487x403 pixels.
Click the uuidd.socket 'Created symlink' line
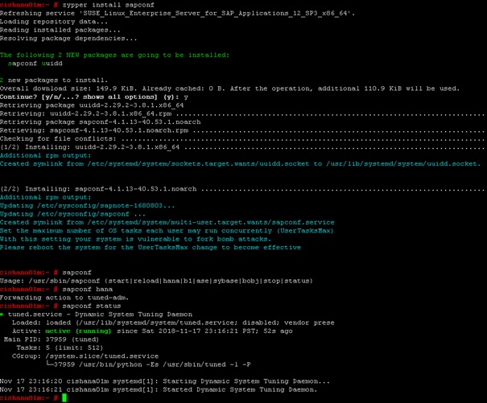241,164
